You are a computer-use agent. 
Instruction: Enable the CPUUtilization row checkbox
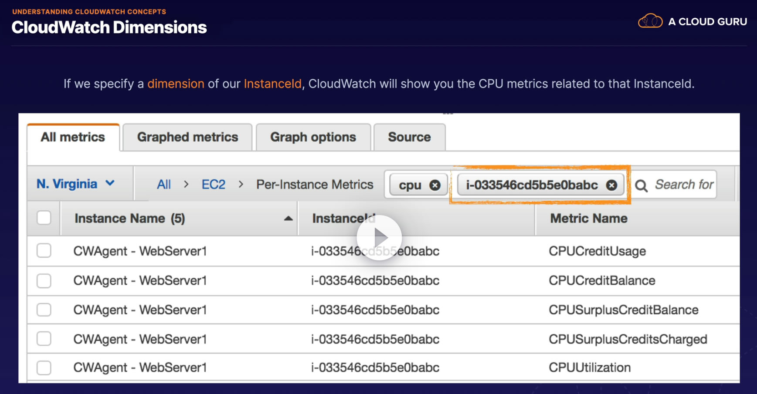pyautogui.click(x=44, y=367)
